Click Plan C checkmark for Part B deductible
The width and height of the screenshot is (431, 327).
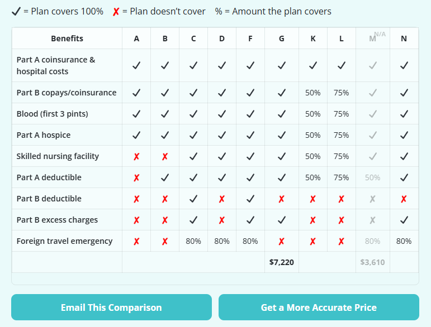(x=193, y=199)
